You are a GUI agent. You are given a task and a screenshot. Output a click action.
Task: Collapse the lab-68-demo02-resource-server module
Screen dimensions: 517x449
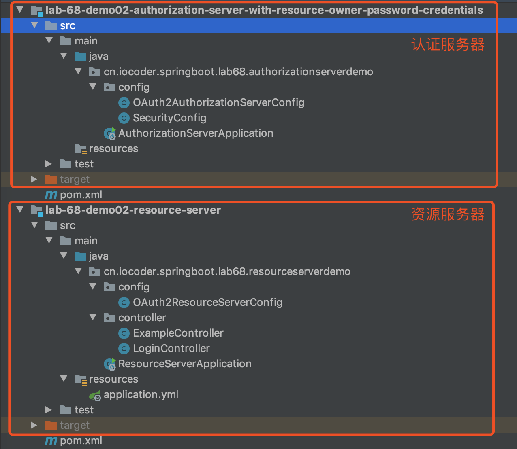tap(20, 210)
